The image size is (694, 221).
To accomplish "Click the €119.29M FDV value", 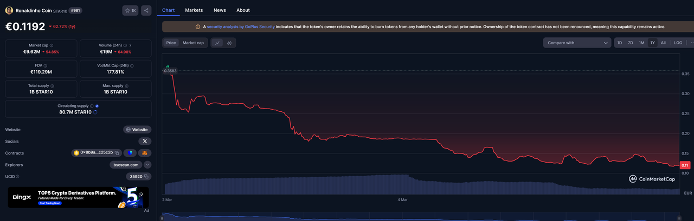I will pos(41,72).
